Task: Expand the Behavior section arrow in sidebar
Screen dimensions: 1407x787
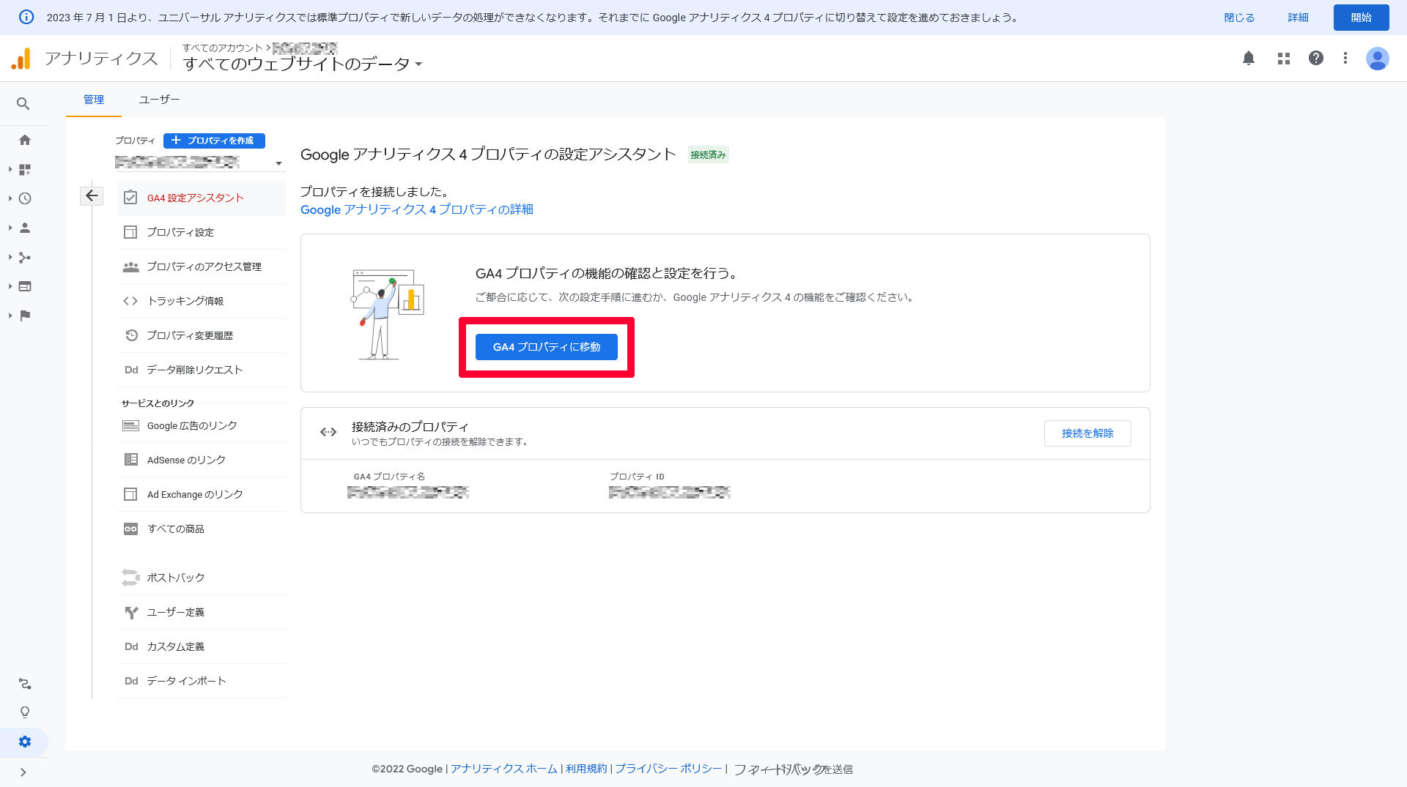Action: coord(10,286)
